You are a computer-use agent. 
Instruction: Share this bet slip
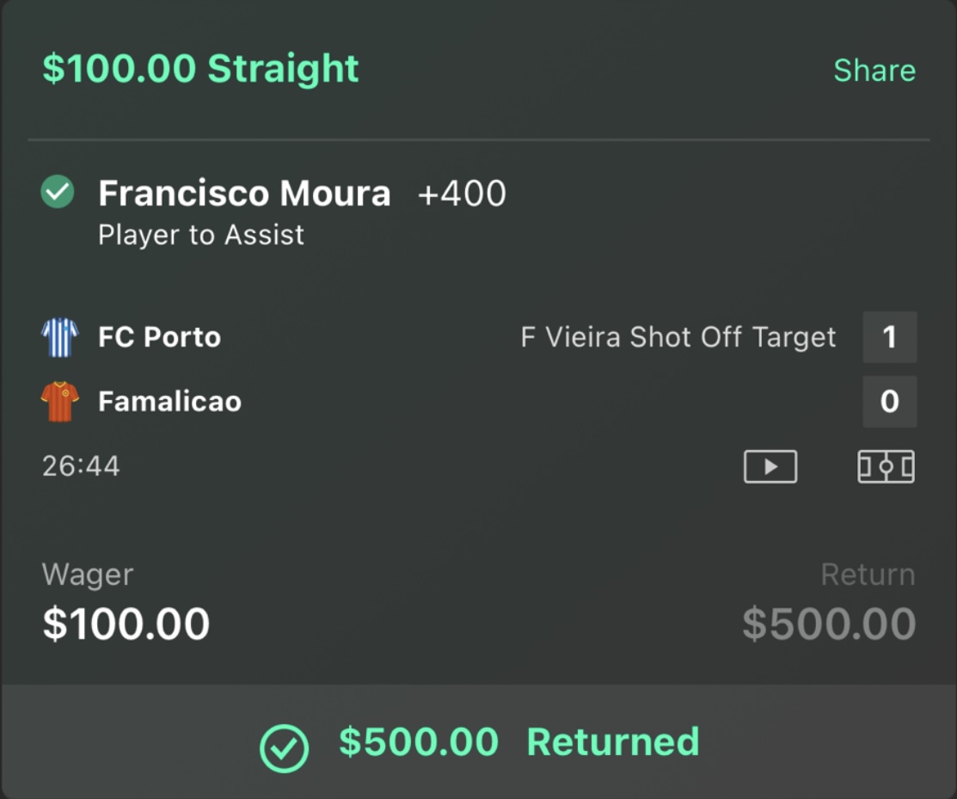(x=874, y=71)
